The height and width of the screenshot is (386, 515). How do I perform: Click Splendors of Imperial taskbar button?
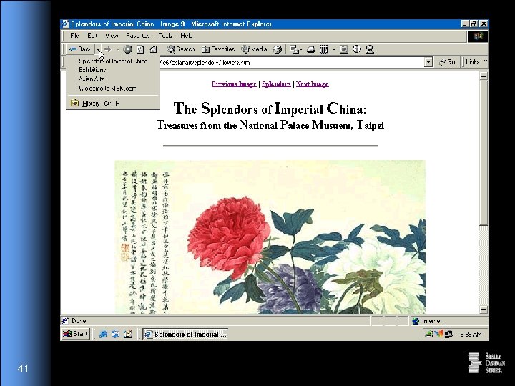pyautogui.click(x=185, y=334)
